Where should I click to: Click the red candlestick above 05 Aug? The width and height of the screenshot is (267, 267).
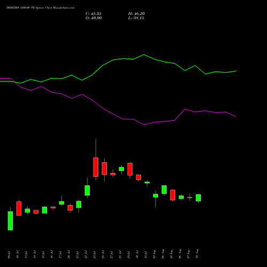(x=172, y=195)
